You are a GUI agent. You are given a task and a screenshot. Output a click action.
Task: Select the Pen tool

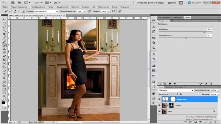coord(4,71)
